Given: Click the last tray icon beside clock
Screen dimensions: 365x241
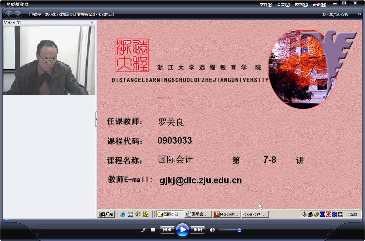Looking at the screenshot, I should (340, 214).
